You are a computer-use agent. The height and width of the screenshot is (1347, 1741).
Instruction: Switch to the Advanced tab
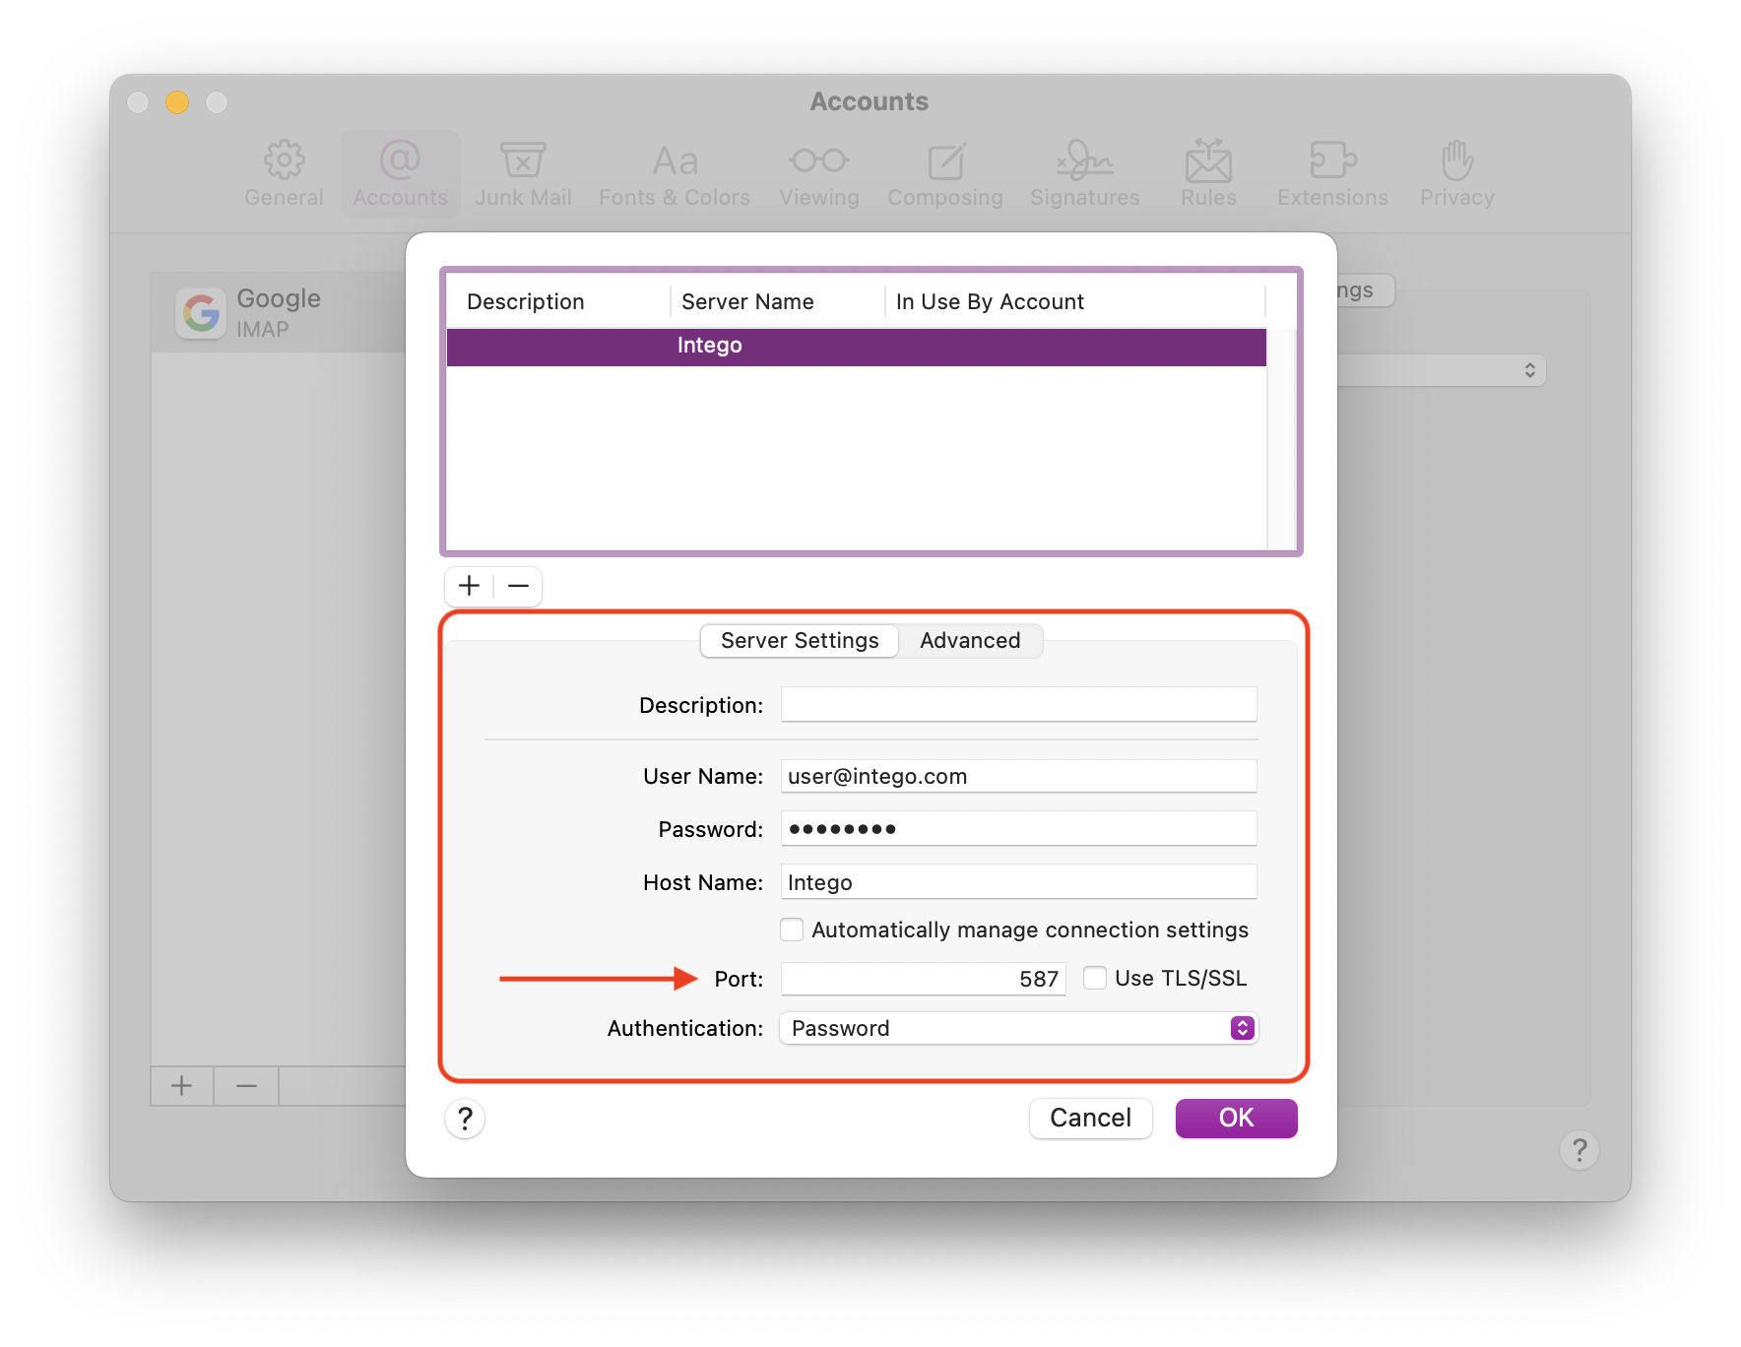tap(970, 640)
